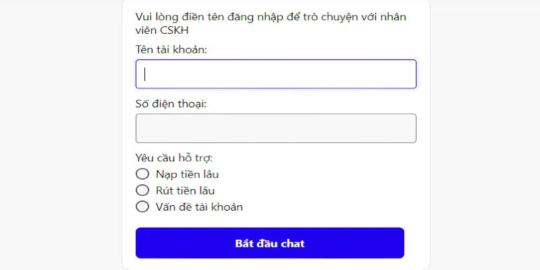Click the empty circle beside Nạp tiền lâu
The width and height of the screenshot is (540, 270).
tap(142, 174)
